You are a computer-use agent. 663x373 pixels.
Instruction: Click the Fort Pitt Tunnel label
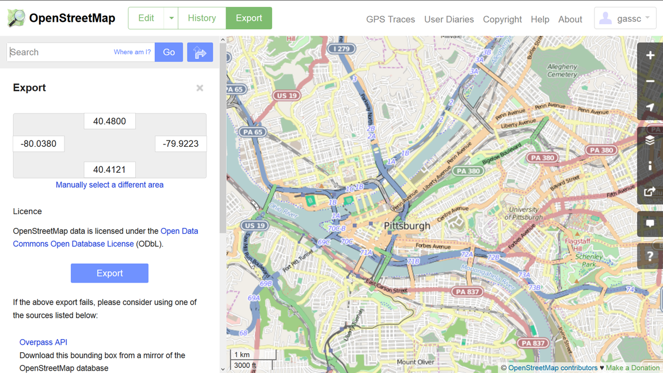coord(298,261)
